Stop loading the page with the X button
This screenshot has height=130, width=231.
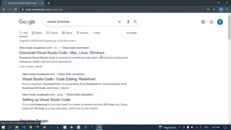point(16,9)
